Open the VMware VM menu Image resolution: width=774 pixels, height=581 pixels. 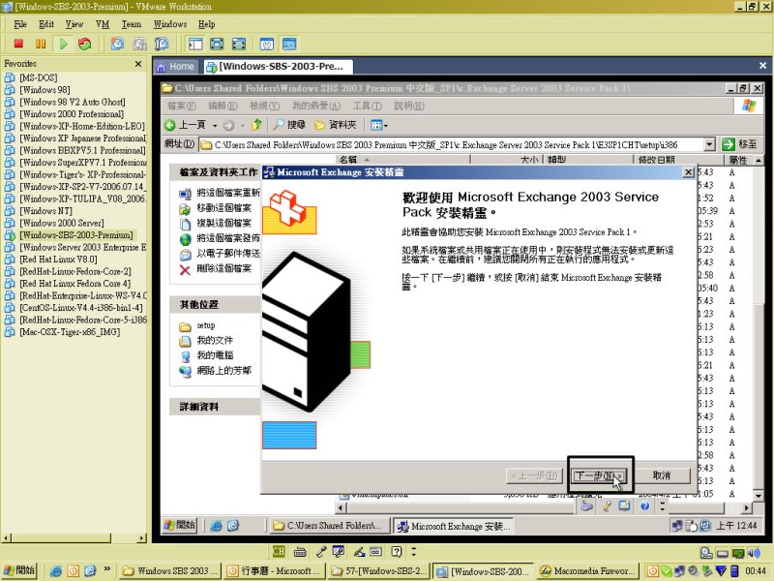click(x=103, y=24)
